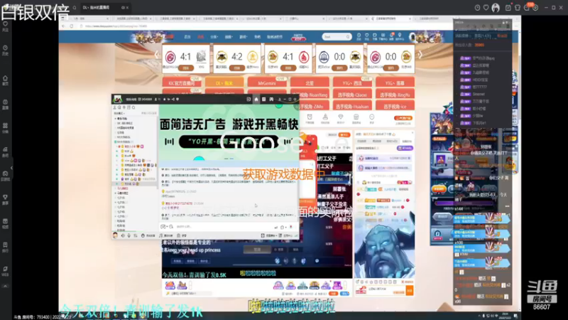
Task: Open 选手视角-Huakuan stream
Action: pos(352,106)
